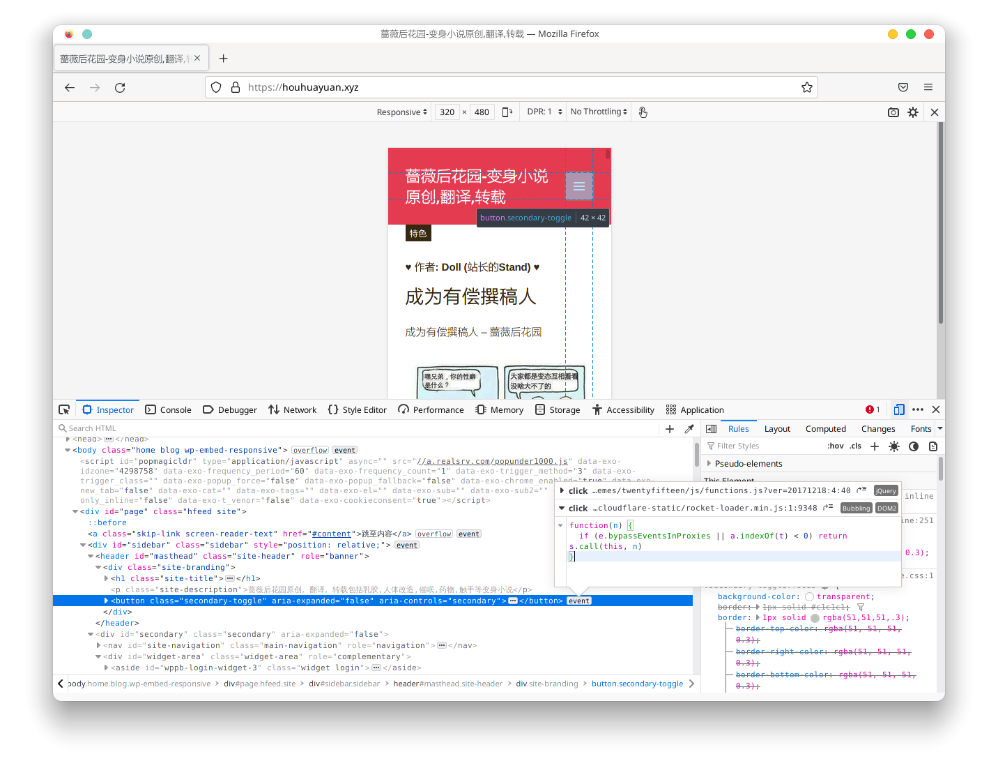This screenshot has height=761, width=998.
Task: Select the eyedropper color picker
Action: pyautogui.click(x=690, y=428)
